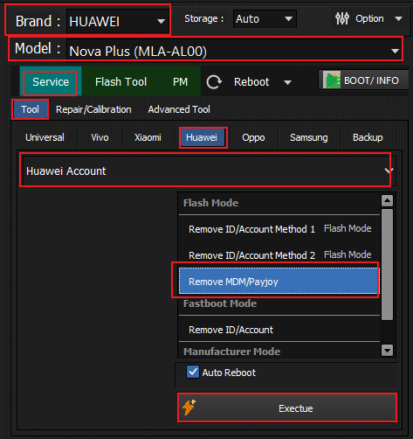Select the Universal brand tab
The height and width of the screenshot is (439, 413).
tap(45, 137)
